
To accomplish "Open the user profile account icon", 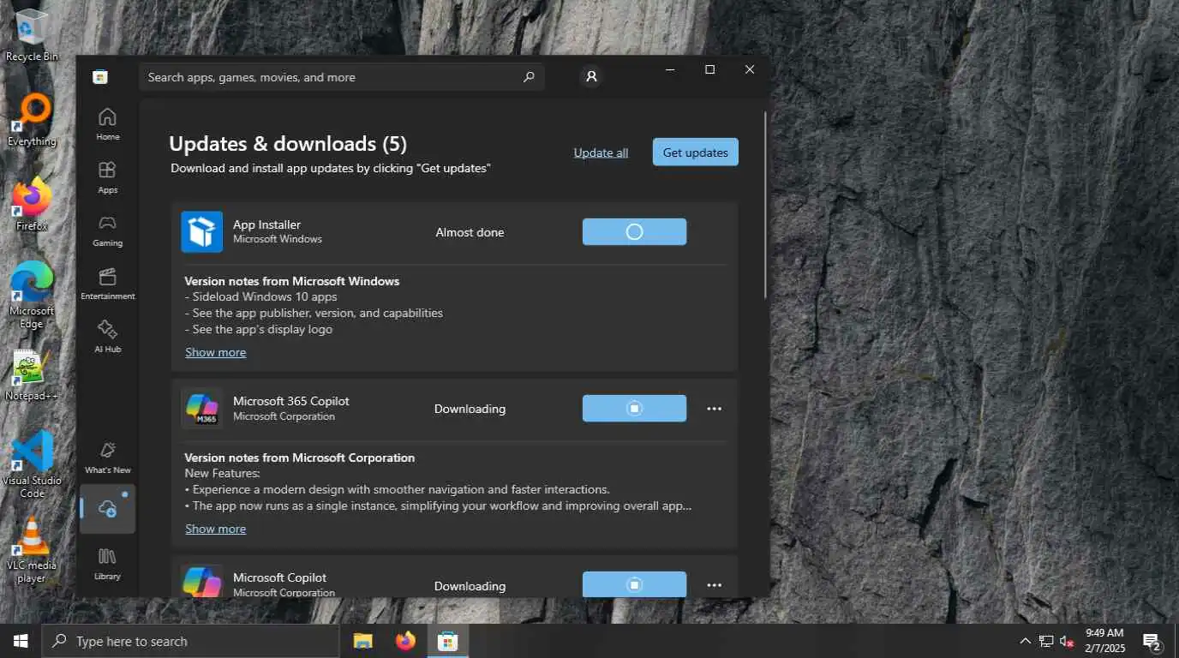I will tap(591, 77).
